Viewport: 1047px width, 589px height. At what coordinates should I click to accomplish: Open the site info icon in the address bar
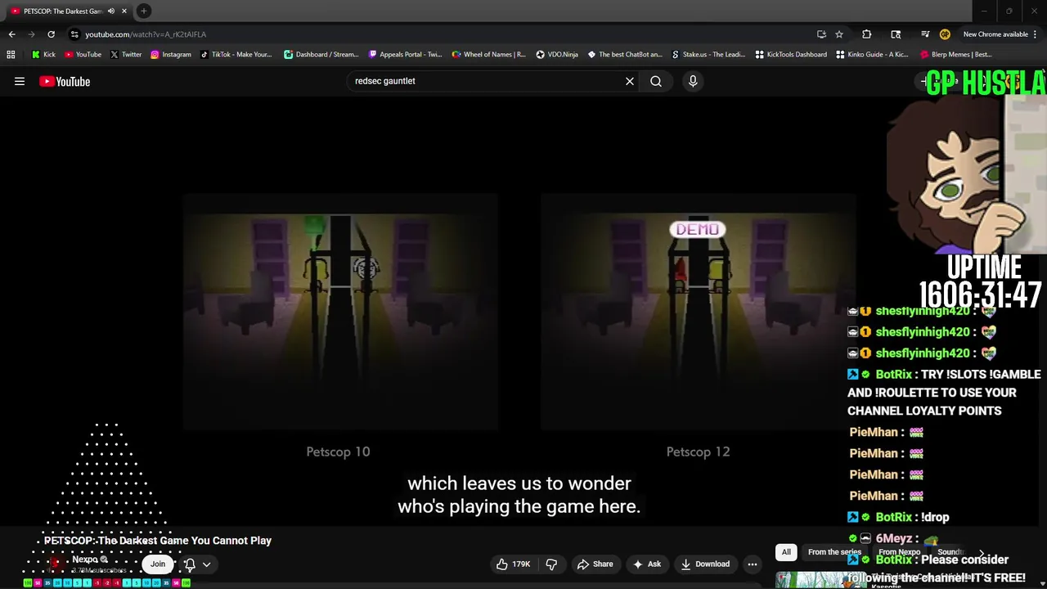point(74,34)
